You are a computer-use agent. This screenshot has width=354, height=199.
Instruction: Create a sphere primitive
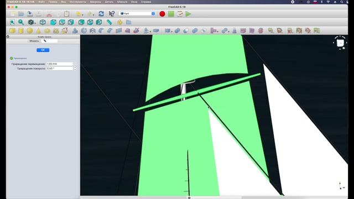(x=30, y=30)
